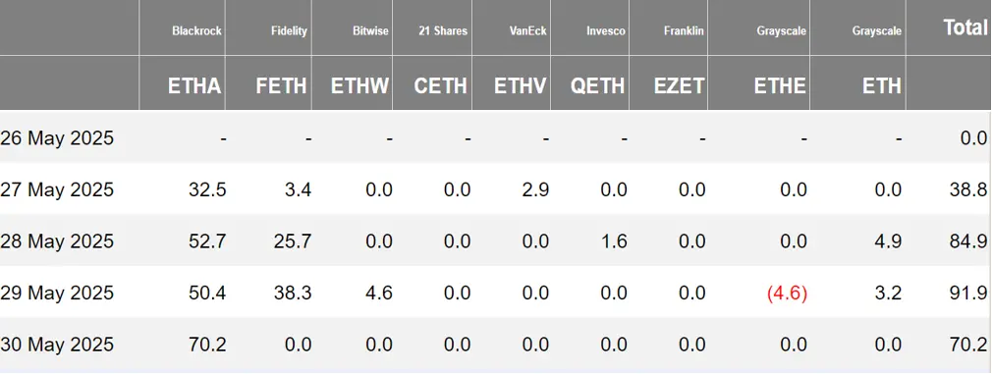This screenshot has height=374, width=992.
Task: Click the 21 Shares issuer label
Action: point(443,30)
